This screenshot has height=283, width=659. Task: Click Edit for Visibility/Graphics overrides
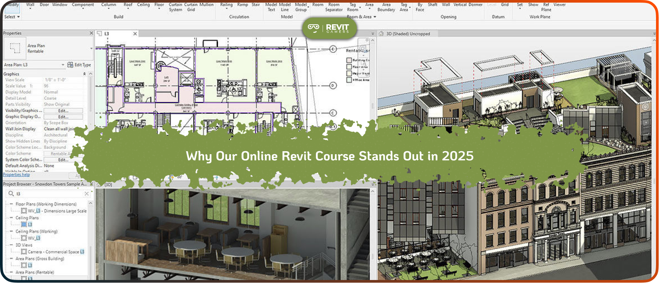pos(63,111)
